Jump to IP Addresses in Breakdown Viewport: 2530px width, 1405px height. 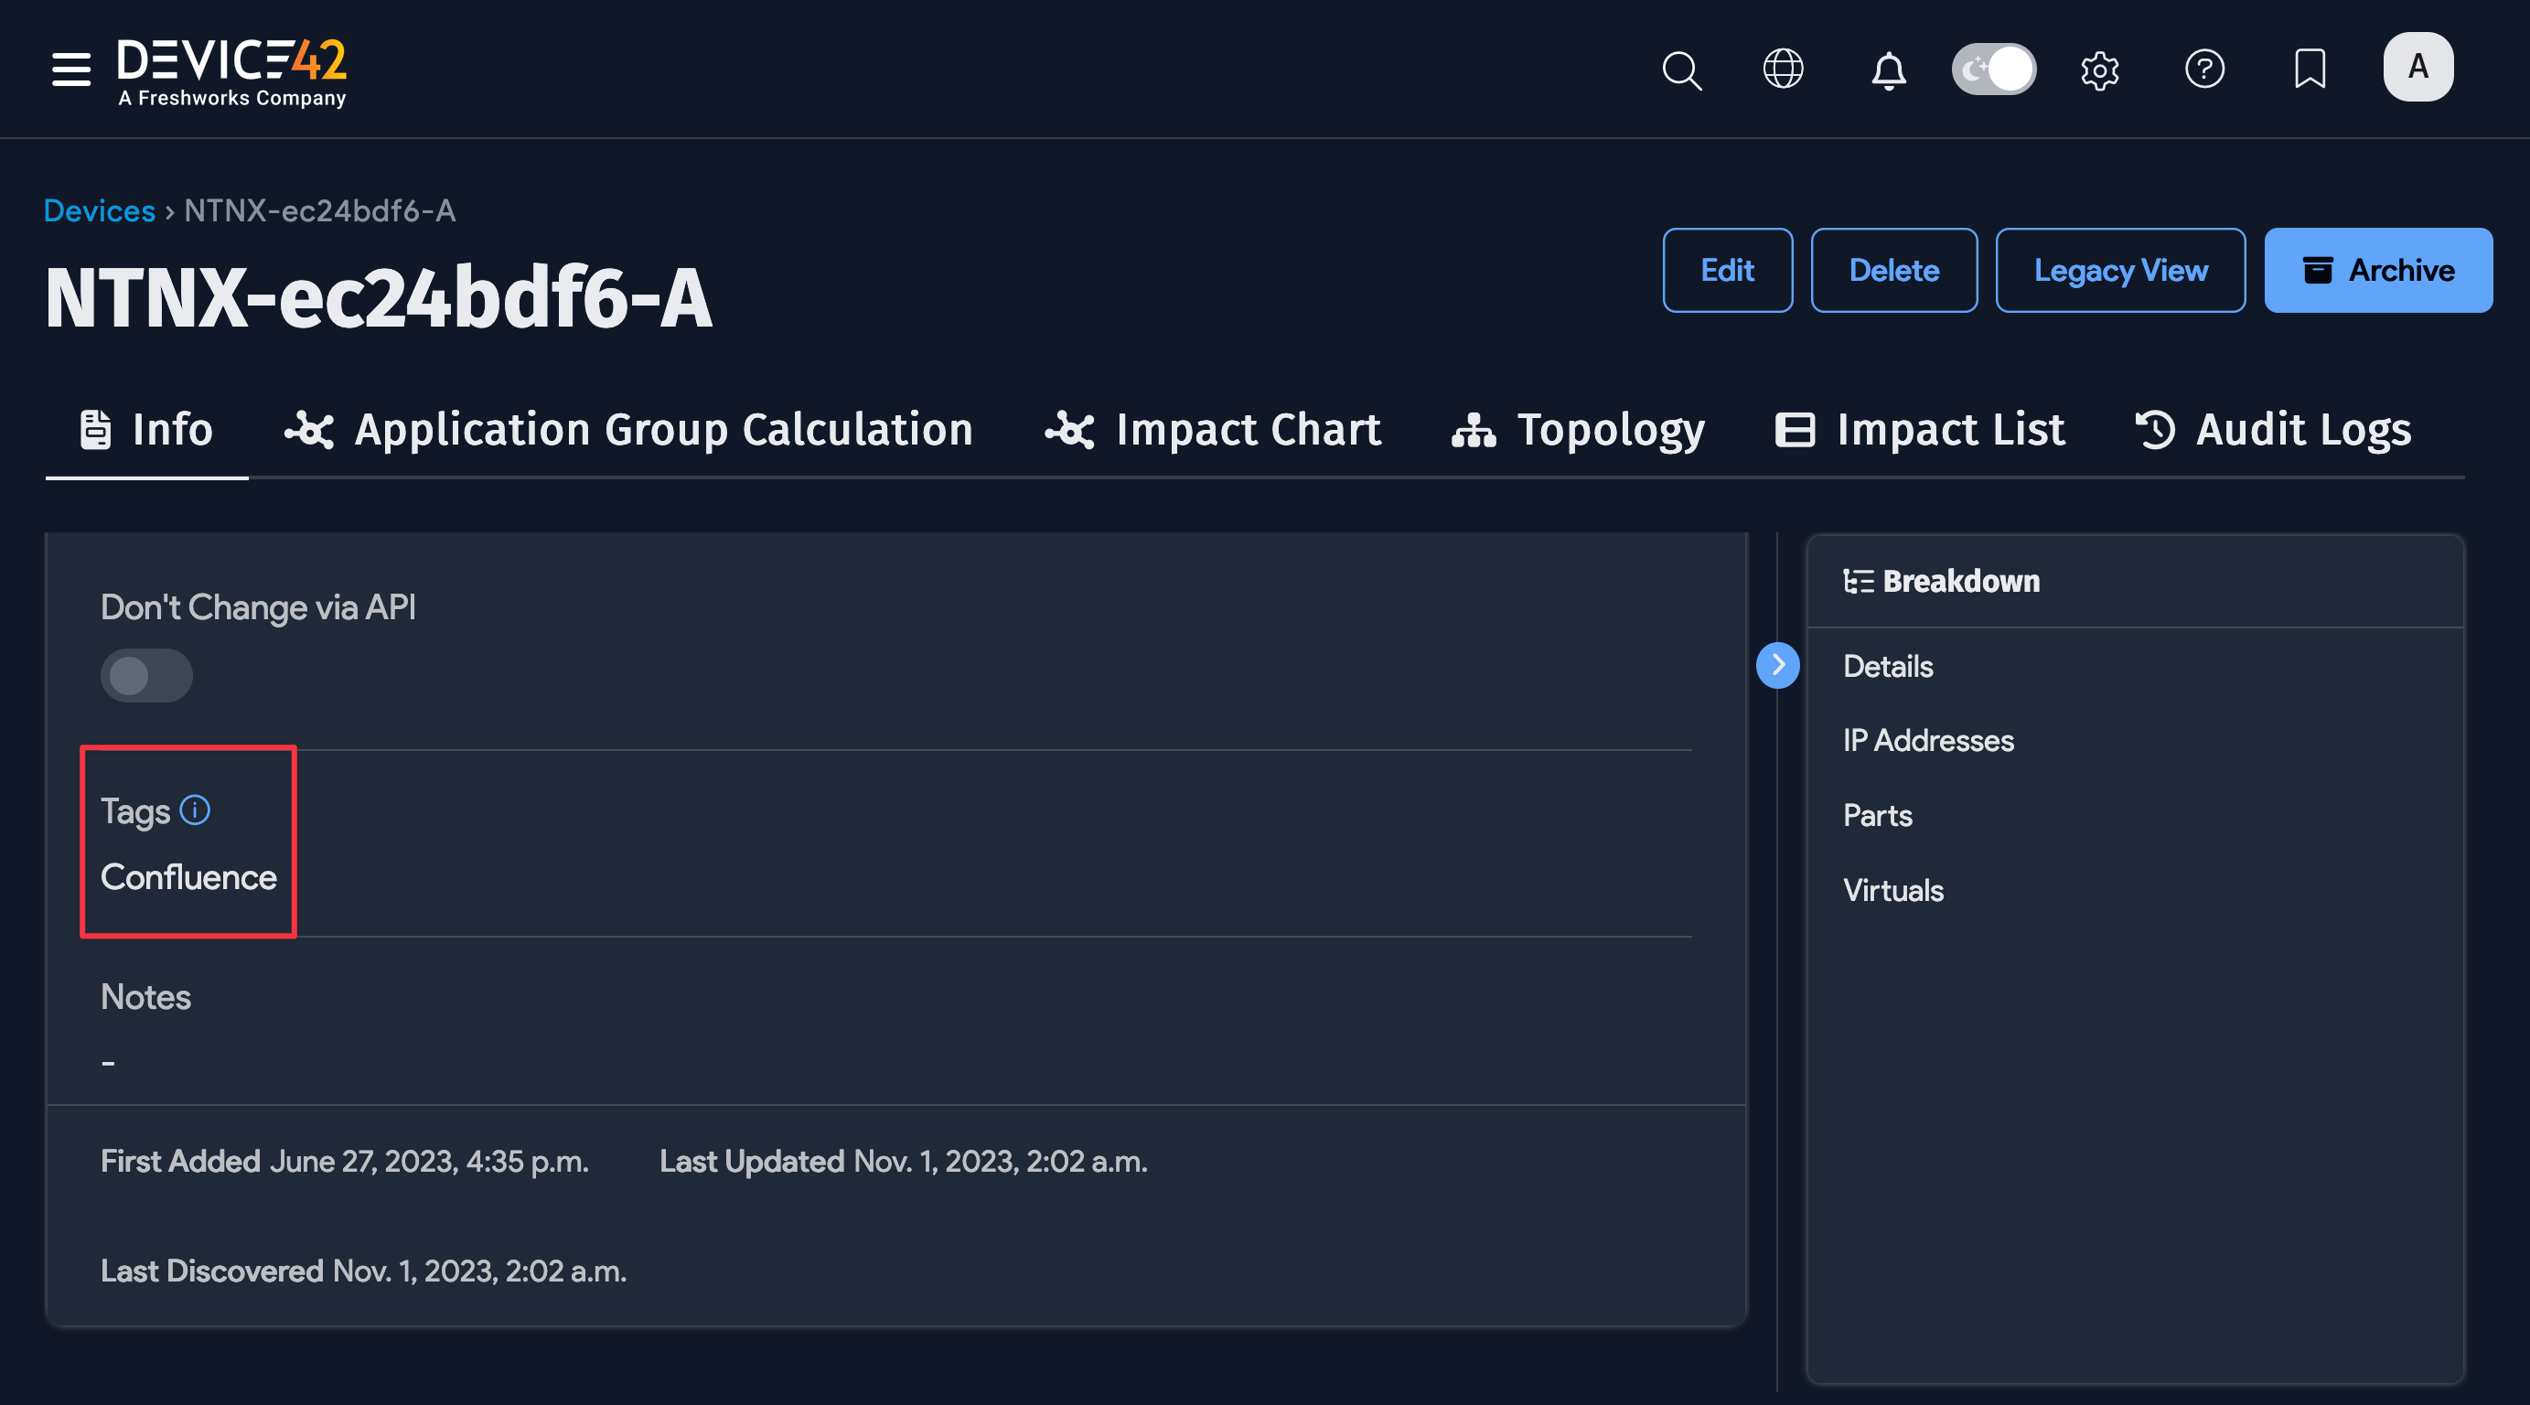[x=1928, y=740]
